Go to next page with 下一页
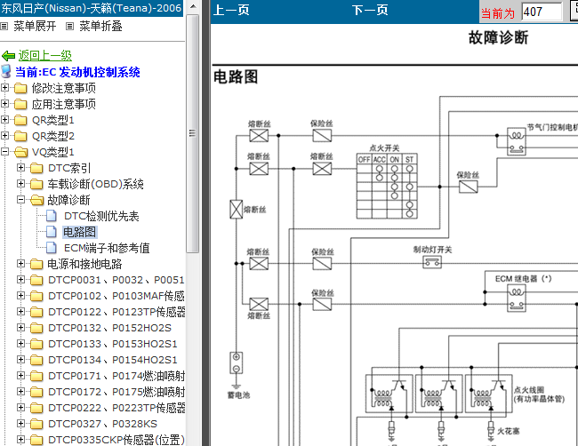 pyautogui.click(x=370, y=10)
